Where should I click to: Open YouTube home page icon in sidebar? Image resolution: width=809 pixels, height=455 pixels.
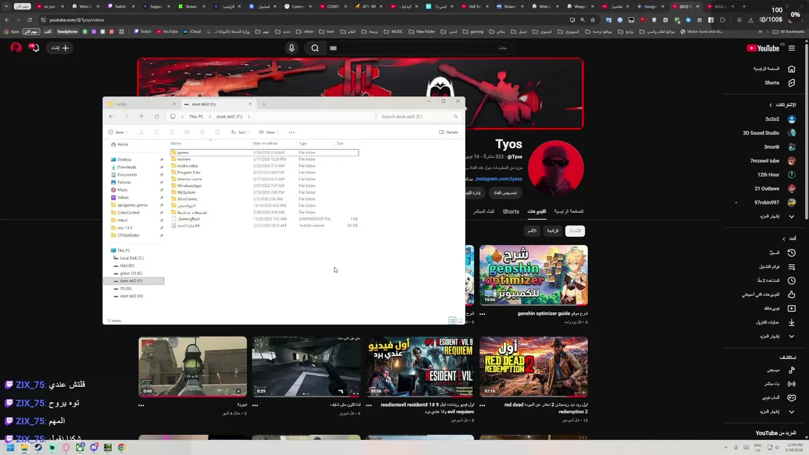pos(791,68)
